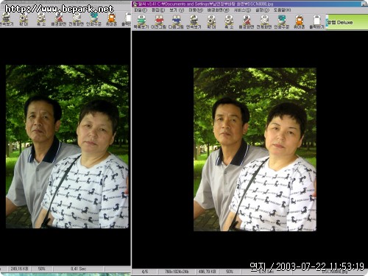Start slideshow (연속보기) in left window toolbar
Viewport: 368px width, 276px height.
pos(6,19)
